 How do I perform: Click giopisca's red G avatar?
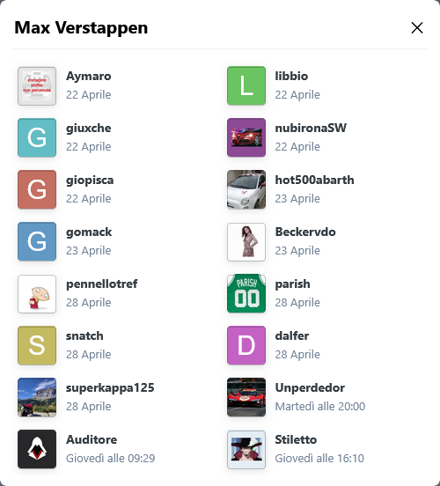37,189
